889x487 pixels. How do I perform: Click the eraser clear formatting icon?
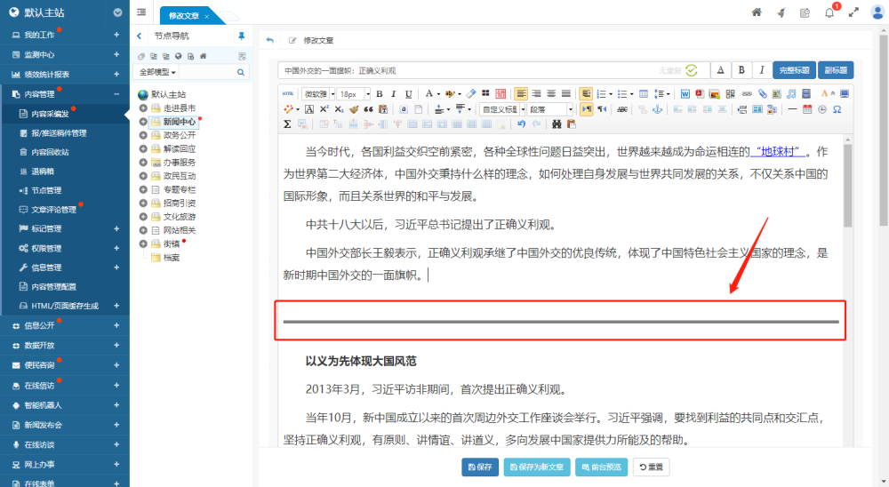click(471, 93)
